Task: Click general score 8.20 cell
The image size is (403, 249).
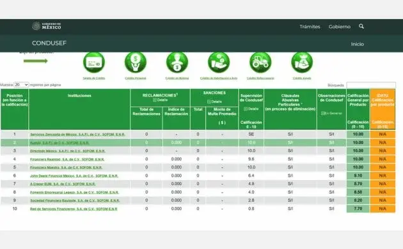Action: tap(358, 200)
